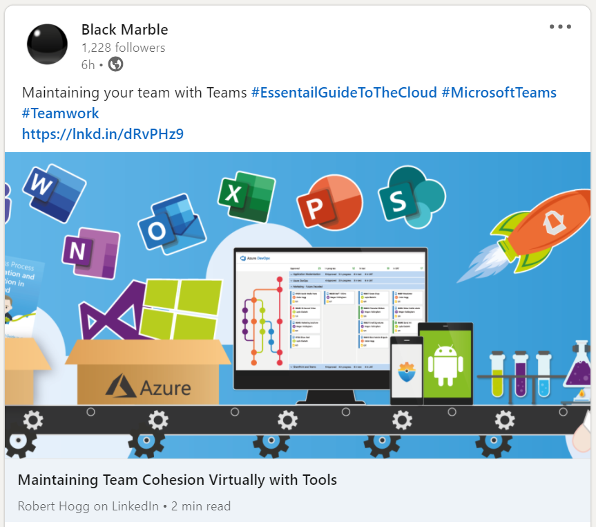596x527 pixels.
Task: Click the #EssentailGuideToTheCloud hashtag
Action: (343, 93)
